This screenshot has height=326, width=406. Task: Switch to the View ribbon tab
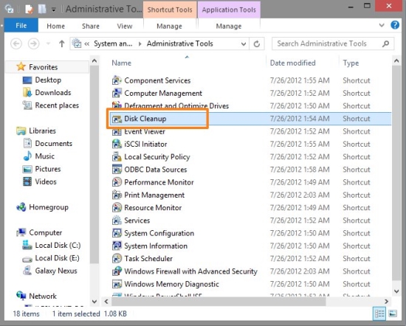coord(125,26)
